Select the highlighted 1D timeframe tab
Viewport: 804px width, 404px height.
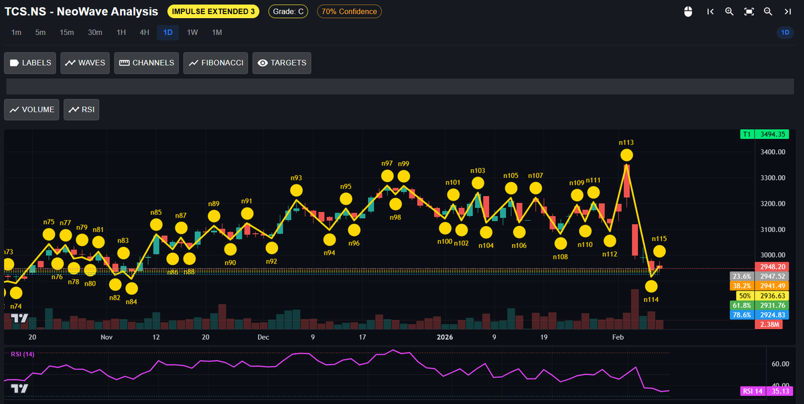(x=167, y=32)
